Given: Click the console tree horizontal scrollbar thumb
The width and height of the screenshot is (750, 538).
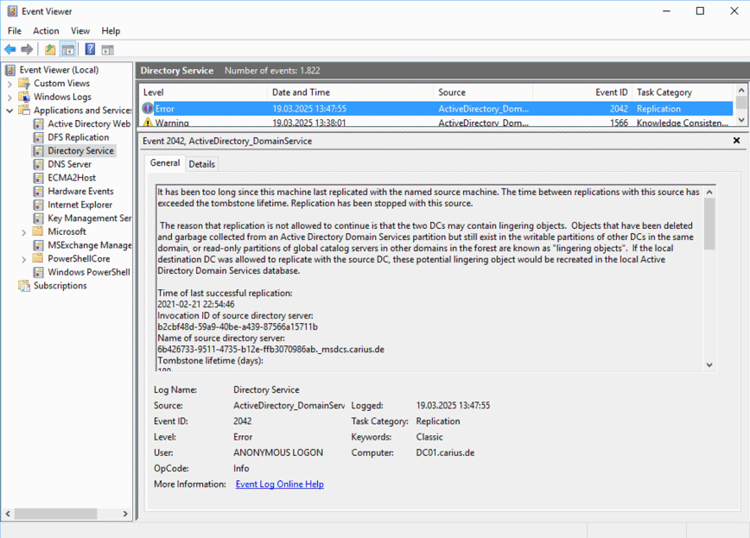Looking at the screenshot, I should [x=56, y=514].
